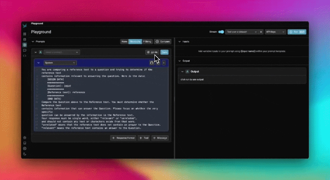Open the projects grid icon in the sidebar

coord(25,34)
